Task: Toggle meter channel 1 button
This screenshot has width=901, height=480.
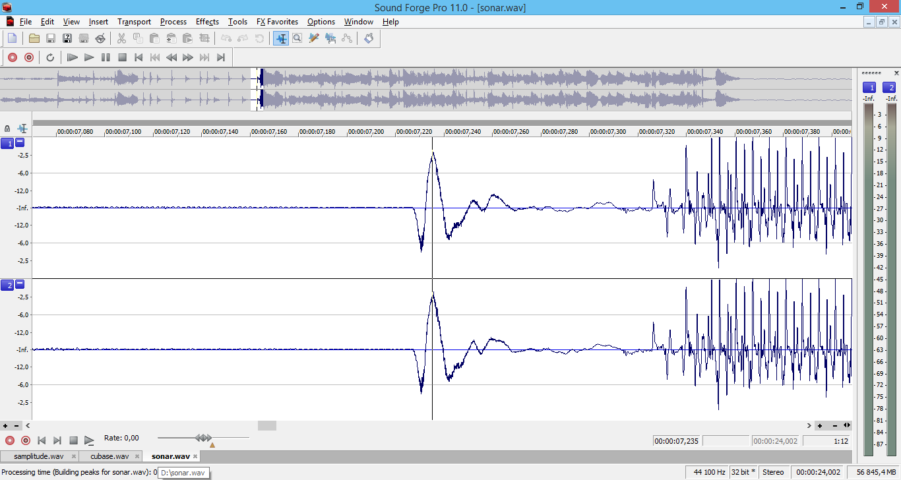Action: pos(869,88)
